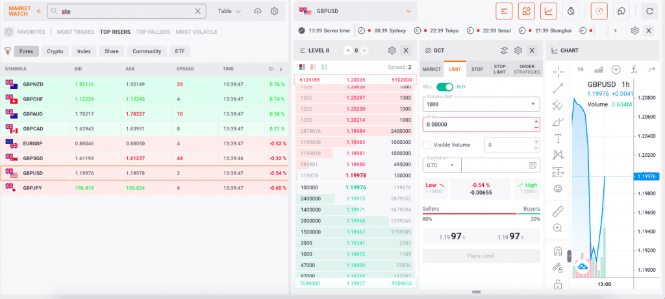This screenshot has width=665, height=299.
Task: Open the Table view dropdown
Action: [229, 12]
